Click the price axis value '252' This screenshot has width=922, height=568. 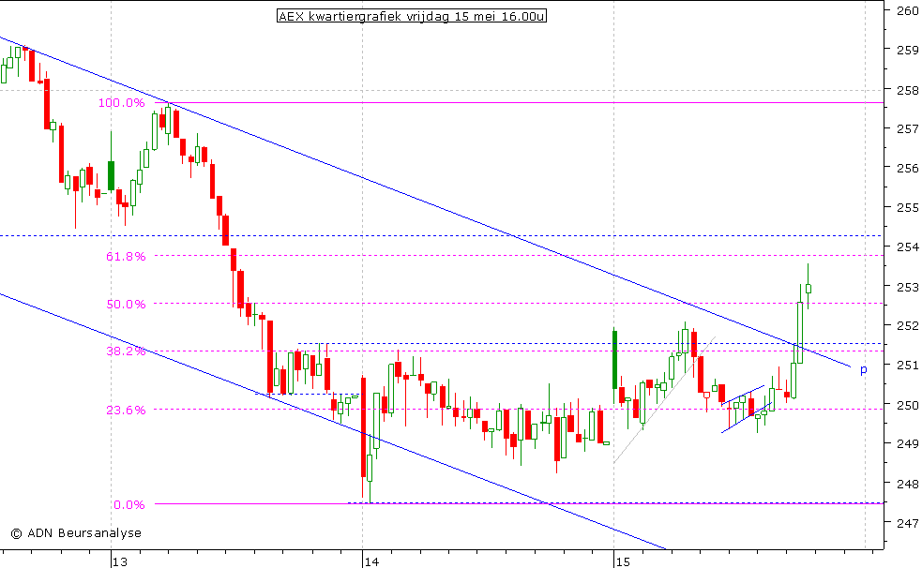907,325
